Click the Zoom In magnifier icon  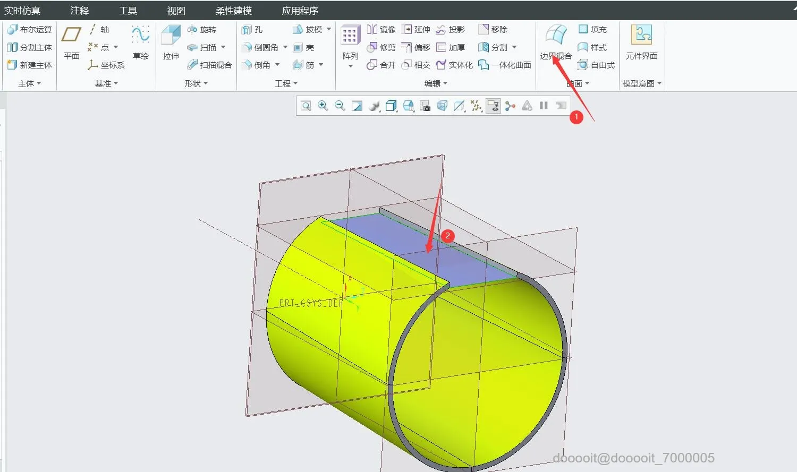tap(323, 106)
